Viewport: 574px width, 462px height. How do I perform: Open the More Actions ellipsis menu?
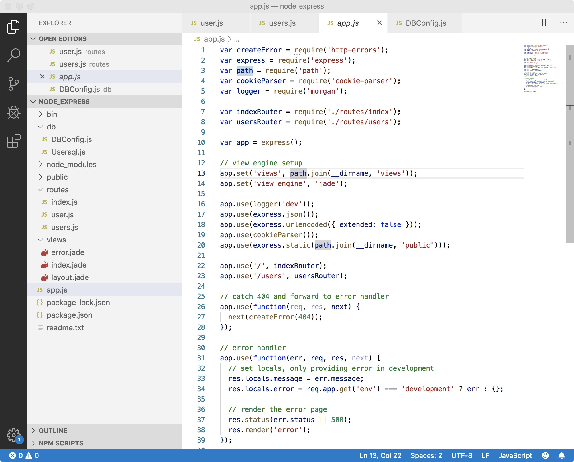(563, 23)
